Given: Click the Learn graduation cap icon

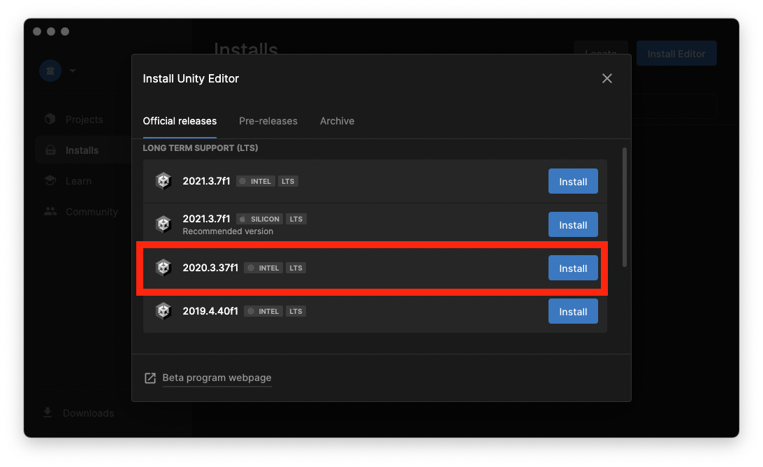Looking at the screenshot, I should [50, 180].
